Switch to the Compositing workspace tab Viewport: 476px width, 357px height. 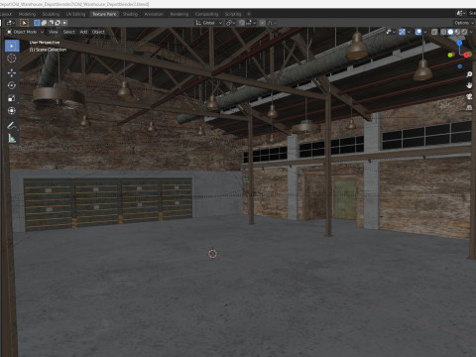tap(206, 14)
